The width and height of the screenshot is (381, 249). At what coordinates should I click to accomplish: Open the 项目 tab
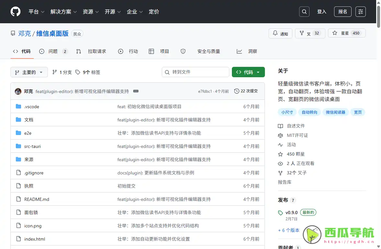pyautogui.click(x=159, y=51)
